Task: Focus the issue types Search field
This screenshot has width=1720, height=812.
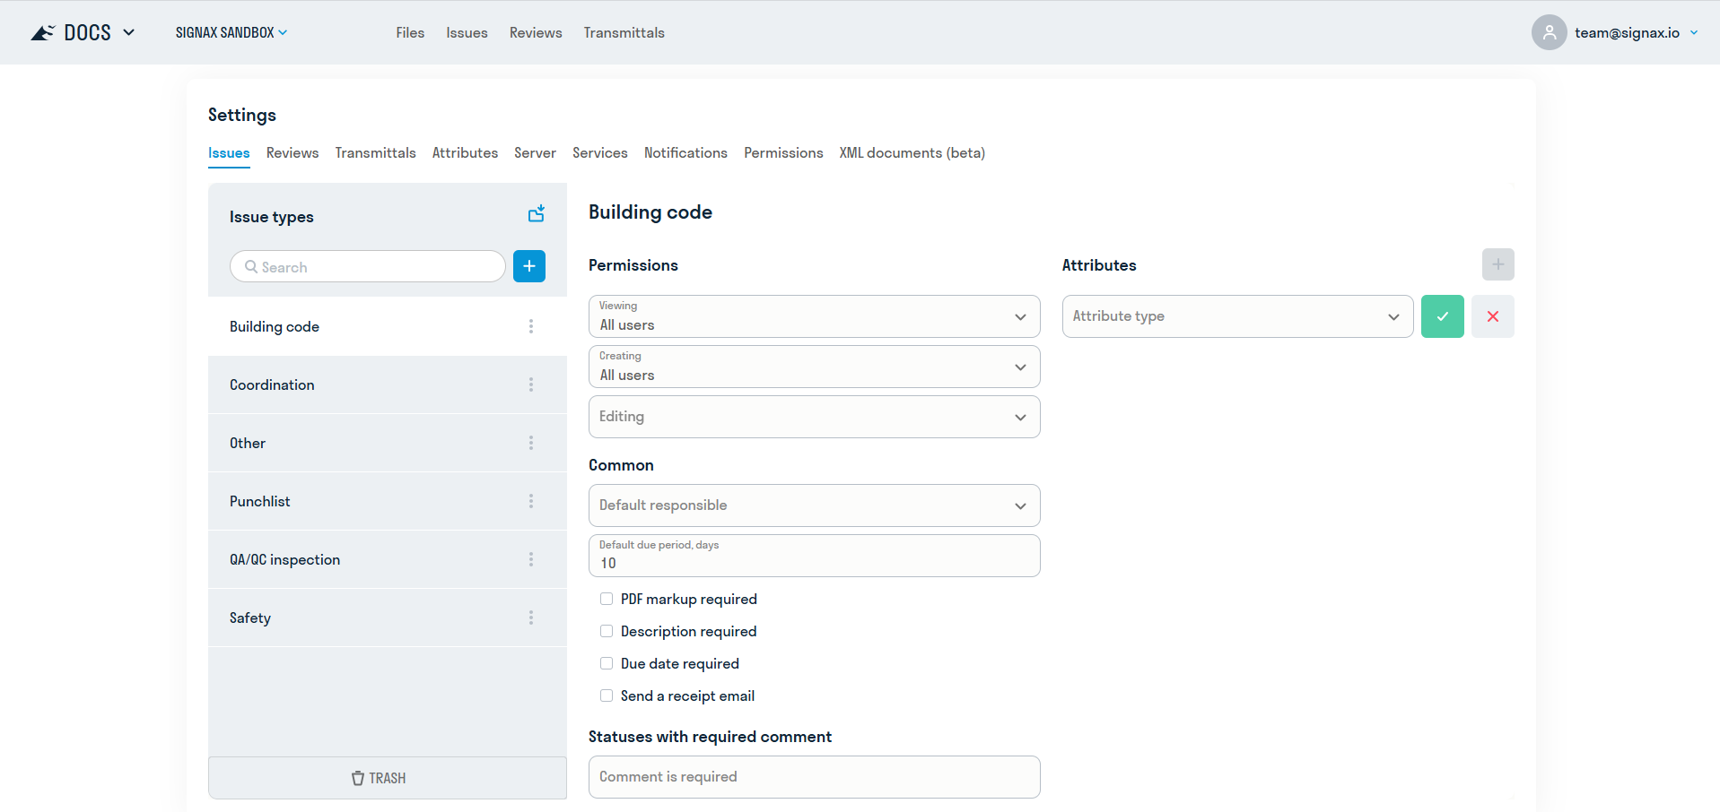Action: click(x=368, y=266)
